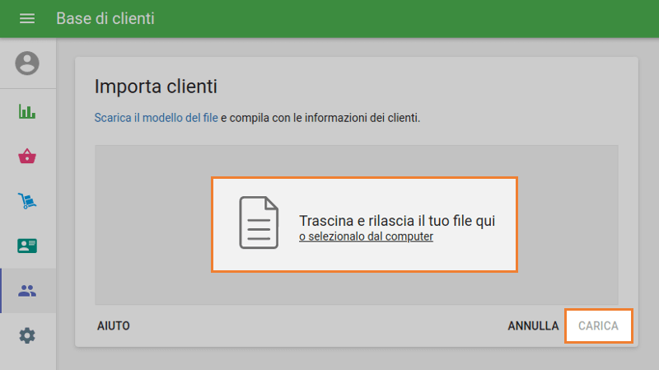Open the items shopping basket icon

[x=27, y=156]
